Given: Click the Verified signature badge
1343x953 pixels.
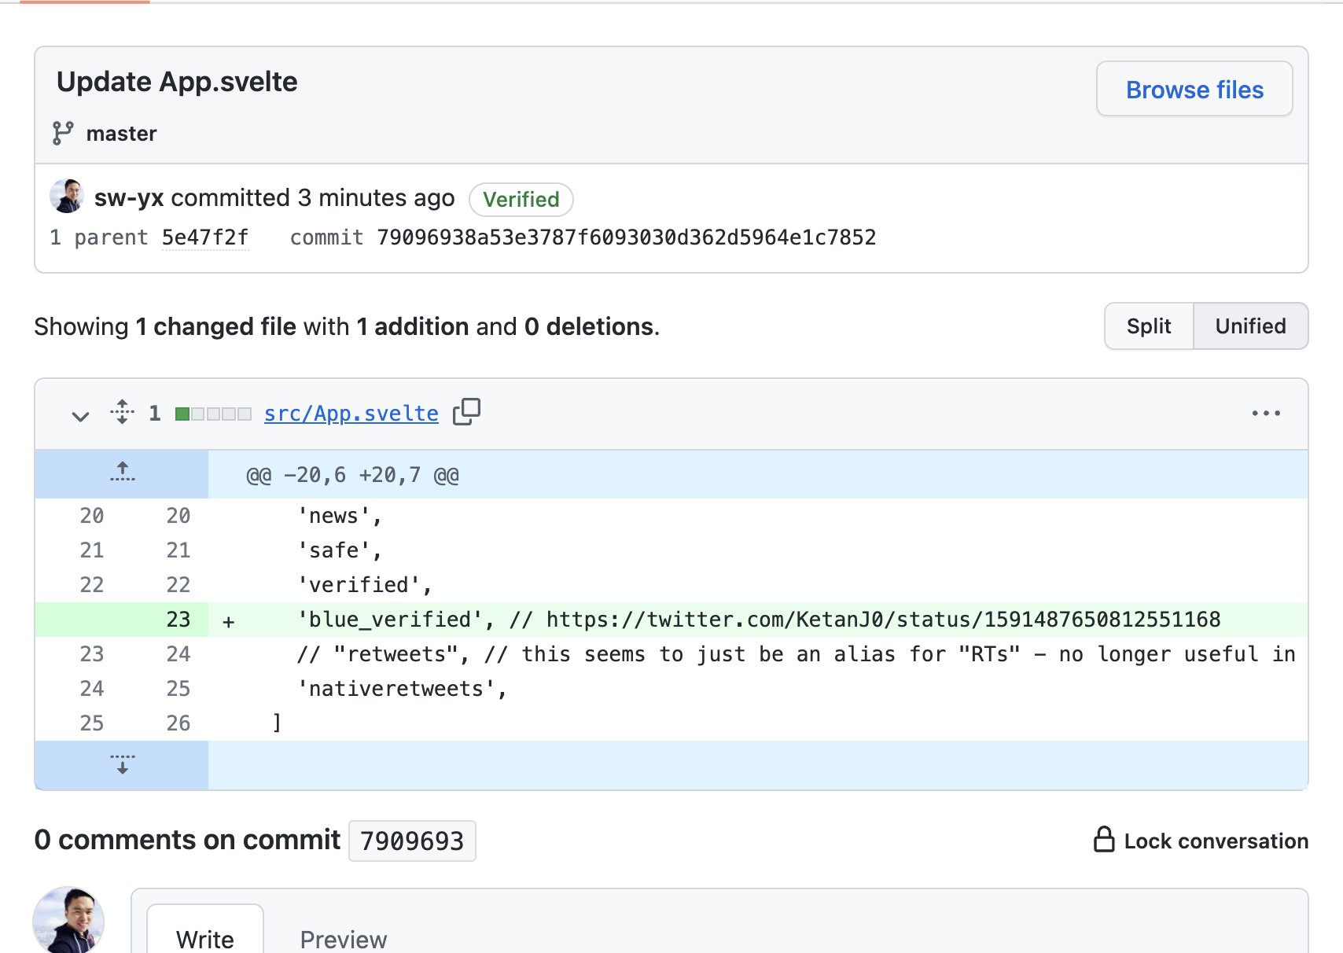Looking at the screenshot, I should (521, 199).
